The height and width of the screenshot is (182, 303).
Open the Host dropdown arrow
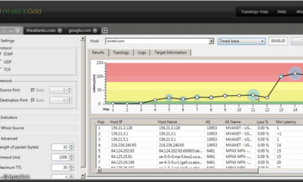212,41
